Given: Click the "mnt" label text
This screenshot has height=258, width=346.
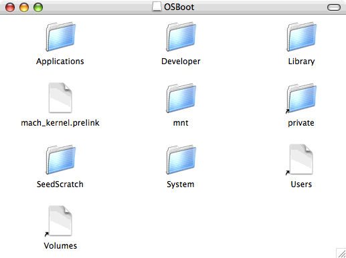Looking at the screenshot, I should 181,123.
